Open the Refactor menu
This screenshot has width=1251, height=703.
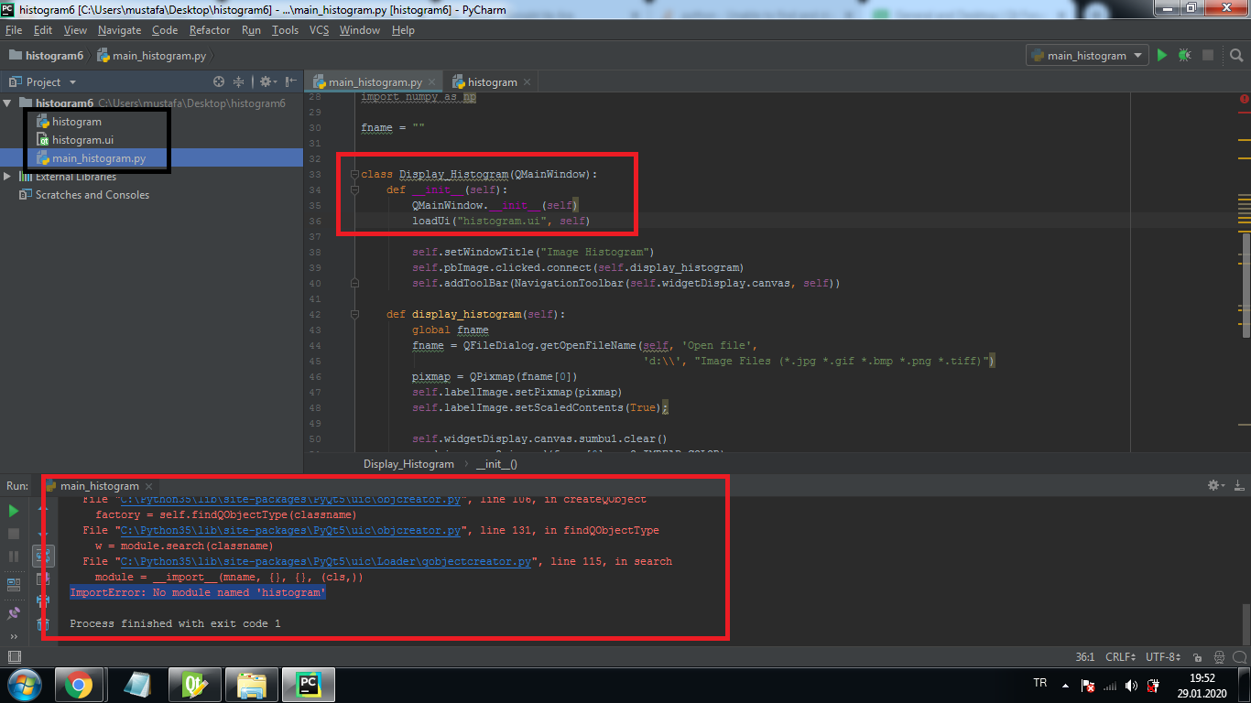coord(210,30)
